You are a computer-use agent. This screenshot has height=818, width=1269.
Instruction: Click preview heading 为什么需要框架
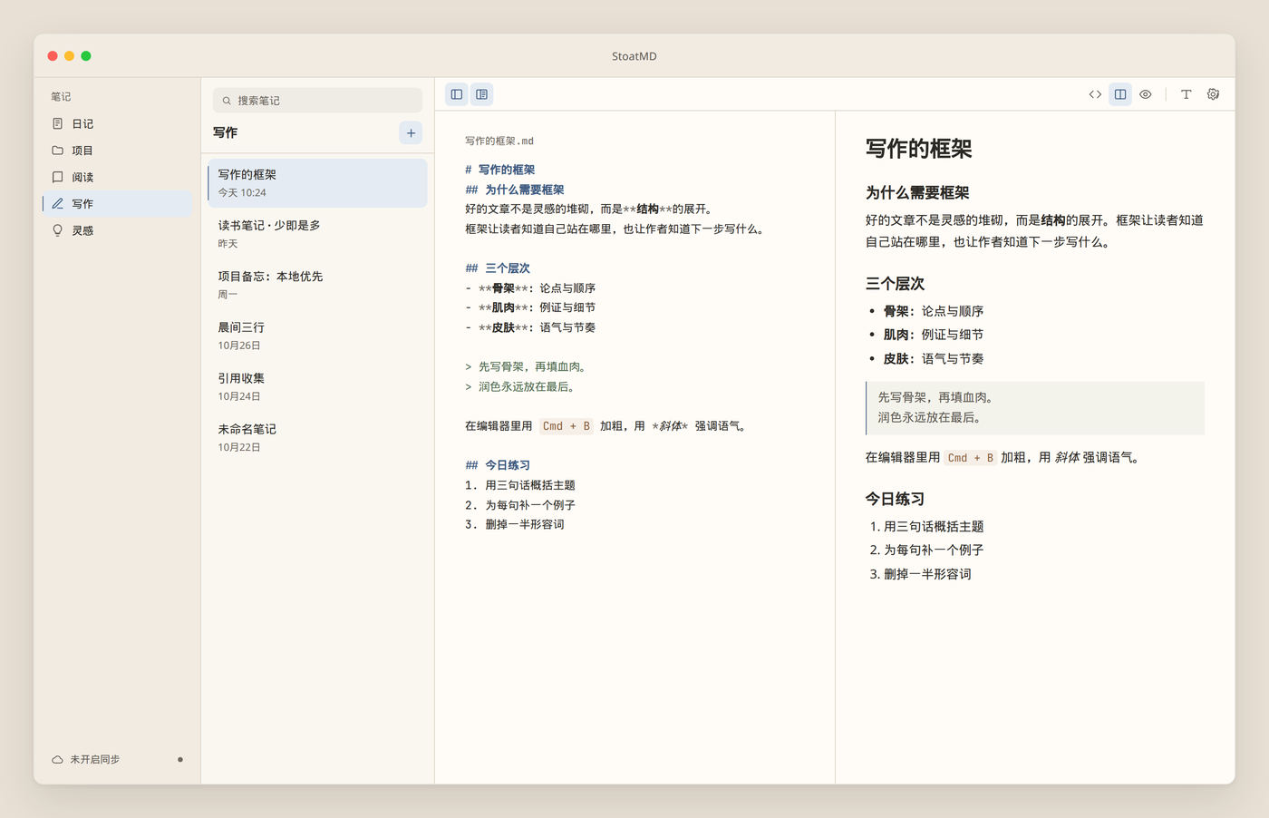917,192
